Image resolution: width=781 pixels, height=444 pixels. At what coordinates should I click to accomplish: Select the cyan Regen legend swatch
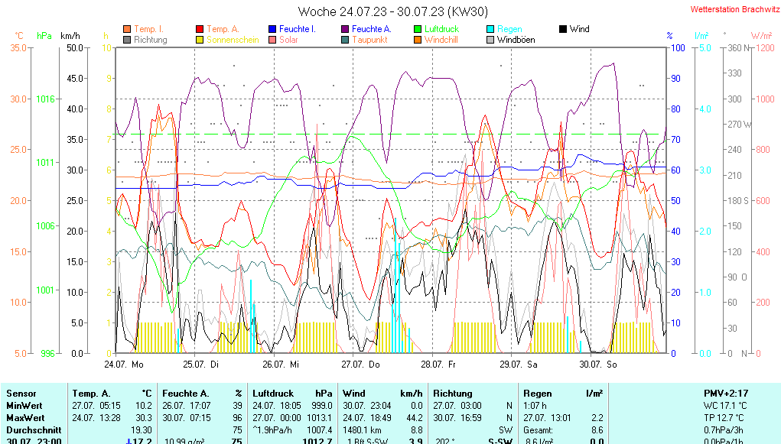(490, 29)
